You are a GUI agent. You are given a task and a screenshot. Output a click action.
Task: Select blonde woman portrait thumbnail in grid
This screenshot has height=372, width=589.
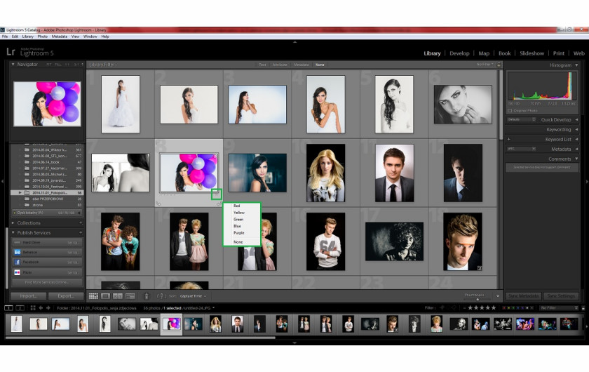325,173
